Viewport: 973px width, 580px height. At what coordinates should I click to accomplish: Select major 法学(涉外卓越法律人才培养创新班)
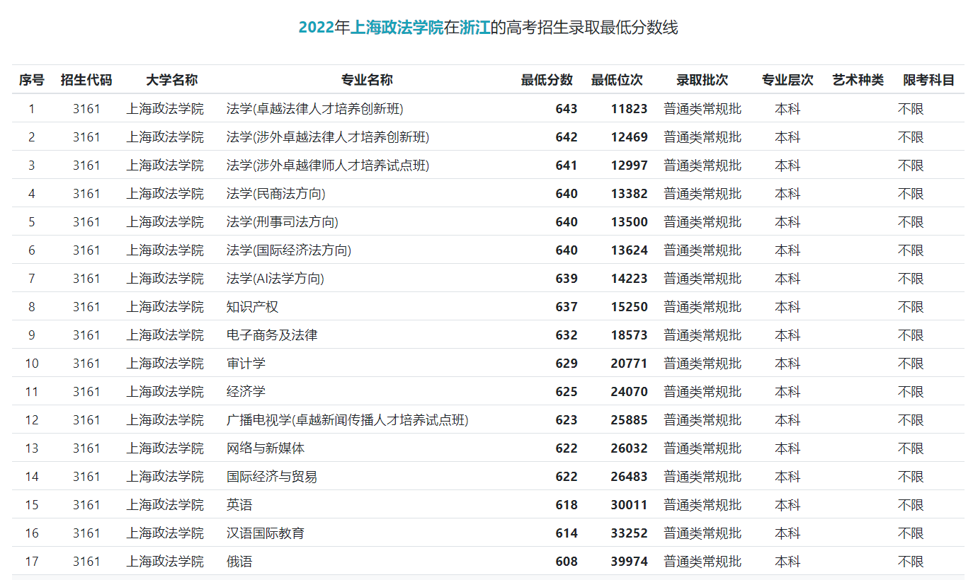(328, 137)
